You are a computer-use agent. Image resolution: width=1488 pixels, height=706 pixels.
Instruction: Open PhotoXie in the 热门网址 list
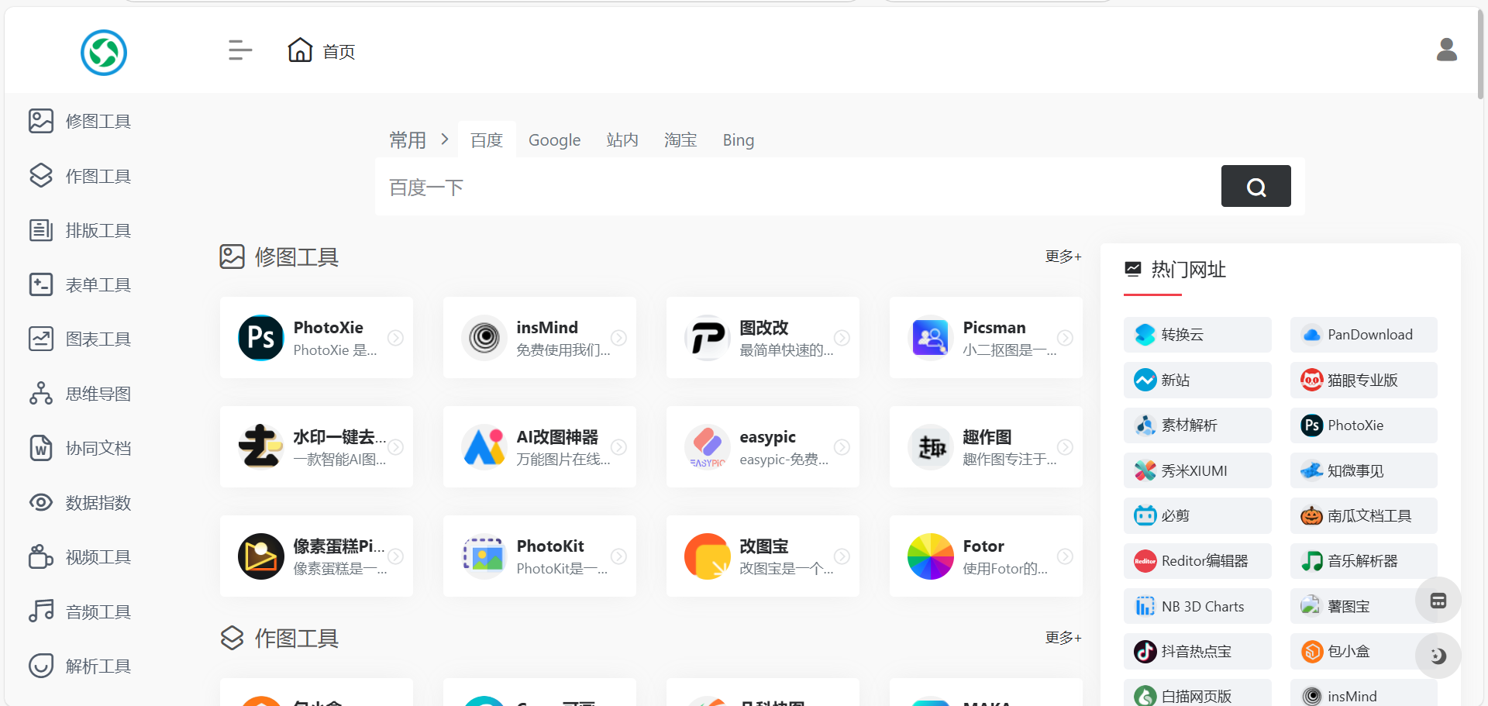pyautogui.click(x=1363, y=425)
